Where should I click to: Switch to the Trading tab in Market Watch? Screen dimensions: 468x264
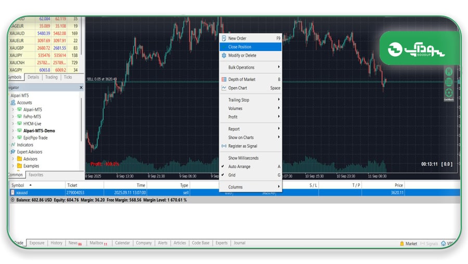pos(51,77)
